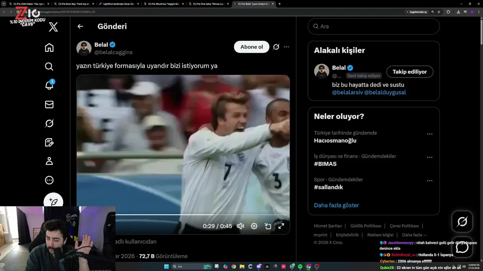Click the Takip ediliyor button
This screenshot has height=271, width=483.
click(410, 72)
